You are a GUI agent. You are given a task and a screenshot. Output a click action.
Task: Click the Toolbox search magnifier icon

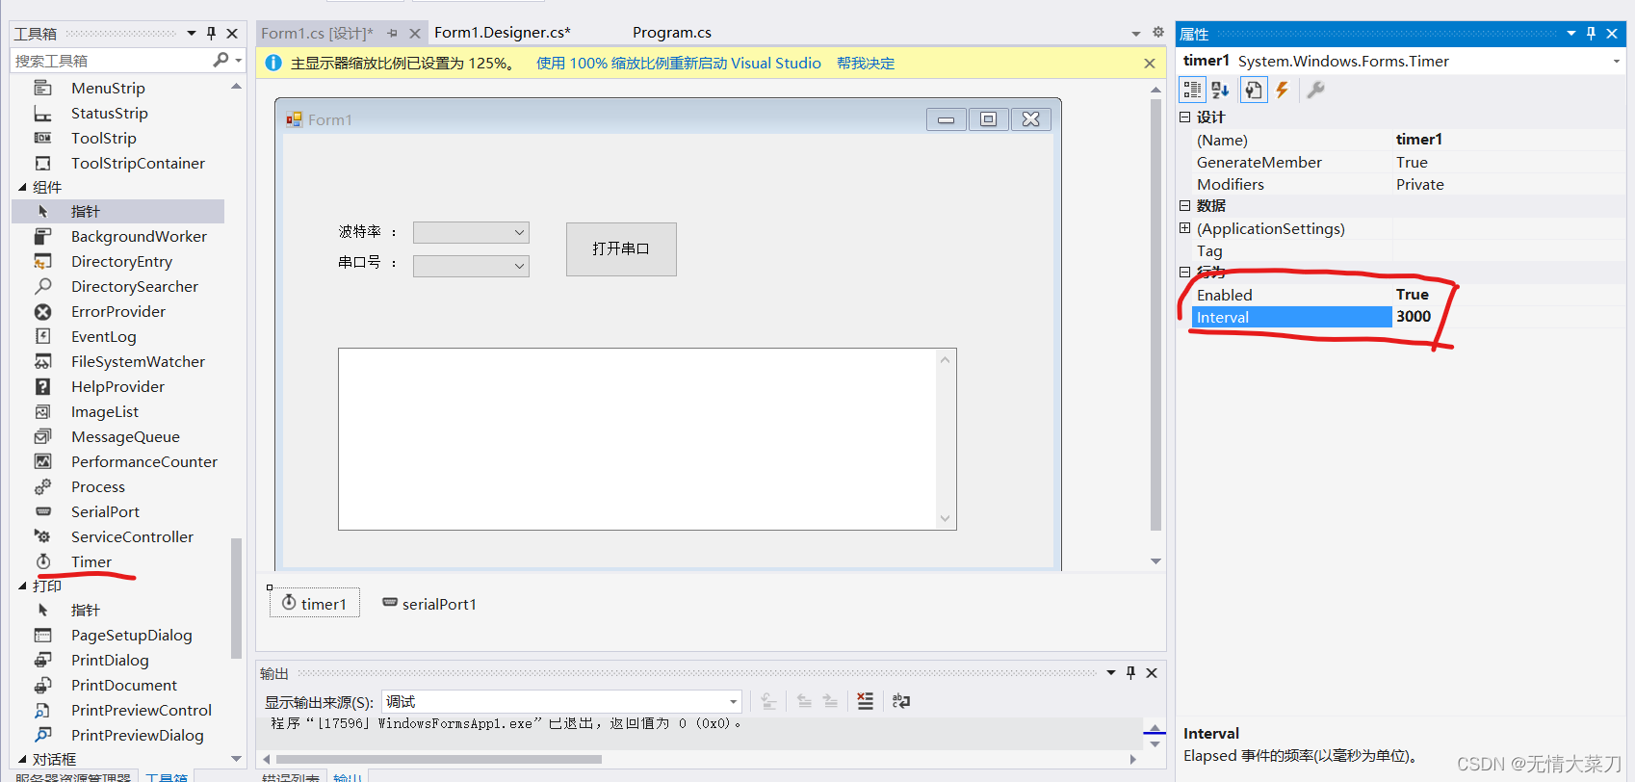click(x=221, y=60)
